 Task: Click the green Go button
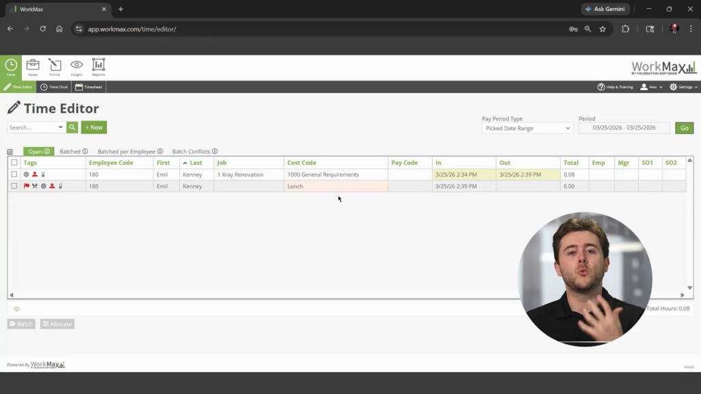(684, 128)
